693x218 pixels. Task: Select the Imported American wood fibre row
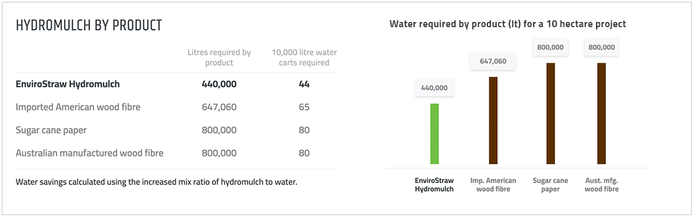click(176, 107)
